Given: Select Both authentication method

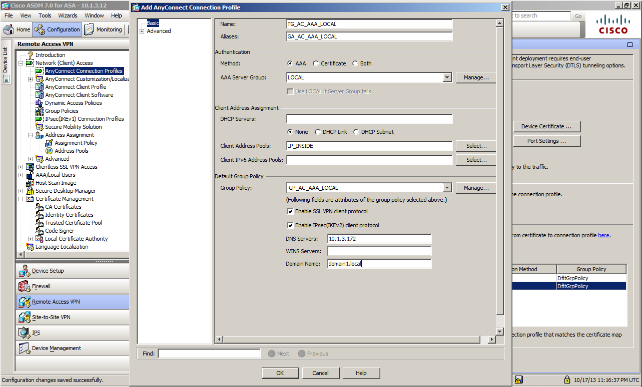Looking at the screenshot, I should pyautogui.click(x=355, y=63).
